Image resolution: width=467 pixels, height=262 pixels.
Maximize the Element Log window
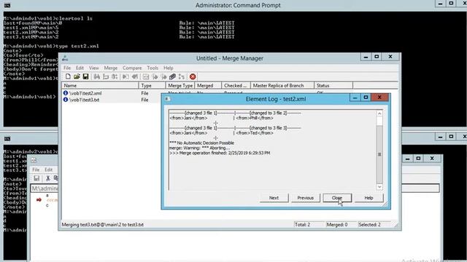tap(366, 97)
